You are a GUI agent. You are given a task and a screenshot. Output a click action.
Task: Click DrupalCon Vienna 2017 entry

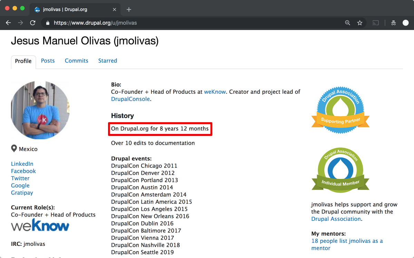coord(142,238)
